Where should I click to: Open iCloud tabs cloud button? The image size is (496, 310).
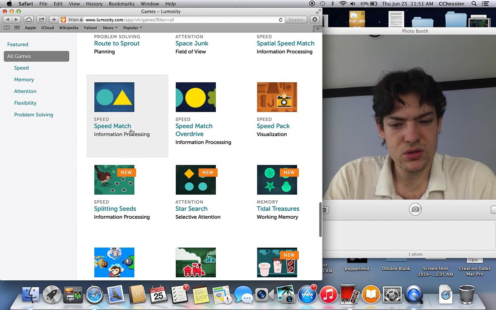tap(28, 20)
